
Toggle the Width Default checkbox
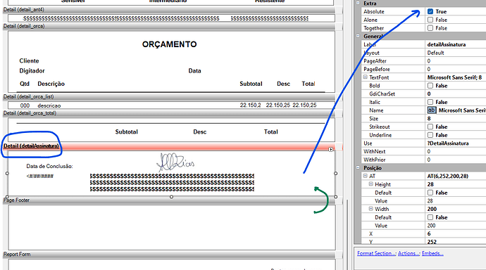point(430,217)
